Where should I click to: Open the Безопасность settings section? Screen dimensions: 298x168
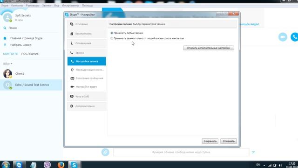pyautogui.click(x=87, y=34)
